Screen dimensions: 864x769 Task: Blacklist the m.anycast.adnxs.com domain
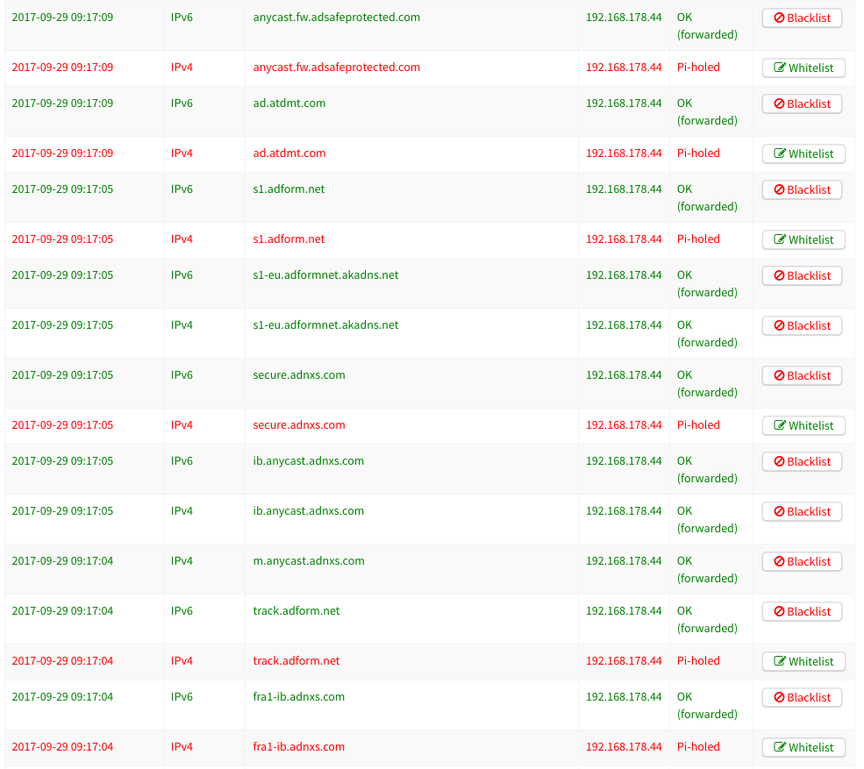pyautogui.click(x=802, y=562)
